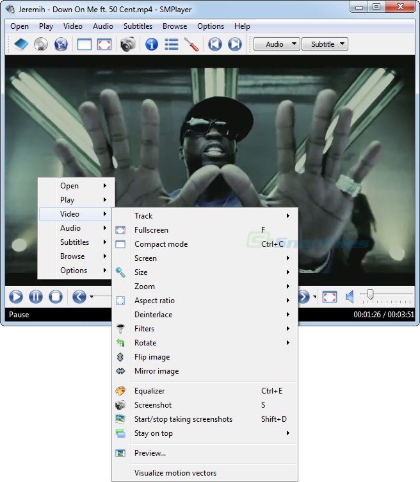
Task: Open the Browse menu in menu bar
Action: pos(175,26)
